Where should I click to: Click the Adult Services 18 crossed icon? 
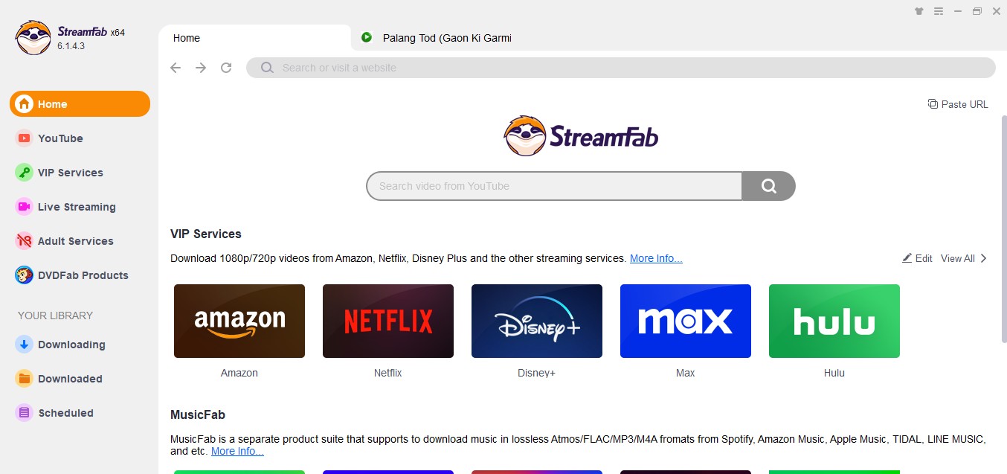pyautogui.click(x=25, y=241)
